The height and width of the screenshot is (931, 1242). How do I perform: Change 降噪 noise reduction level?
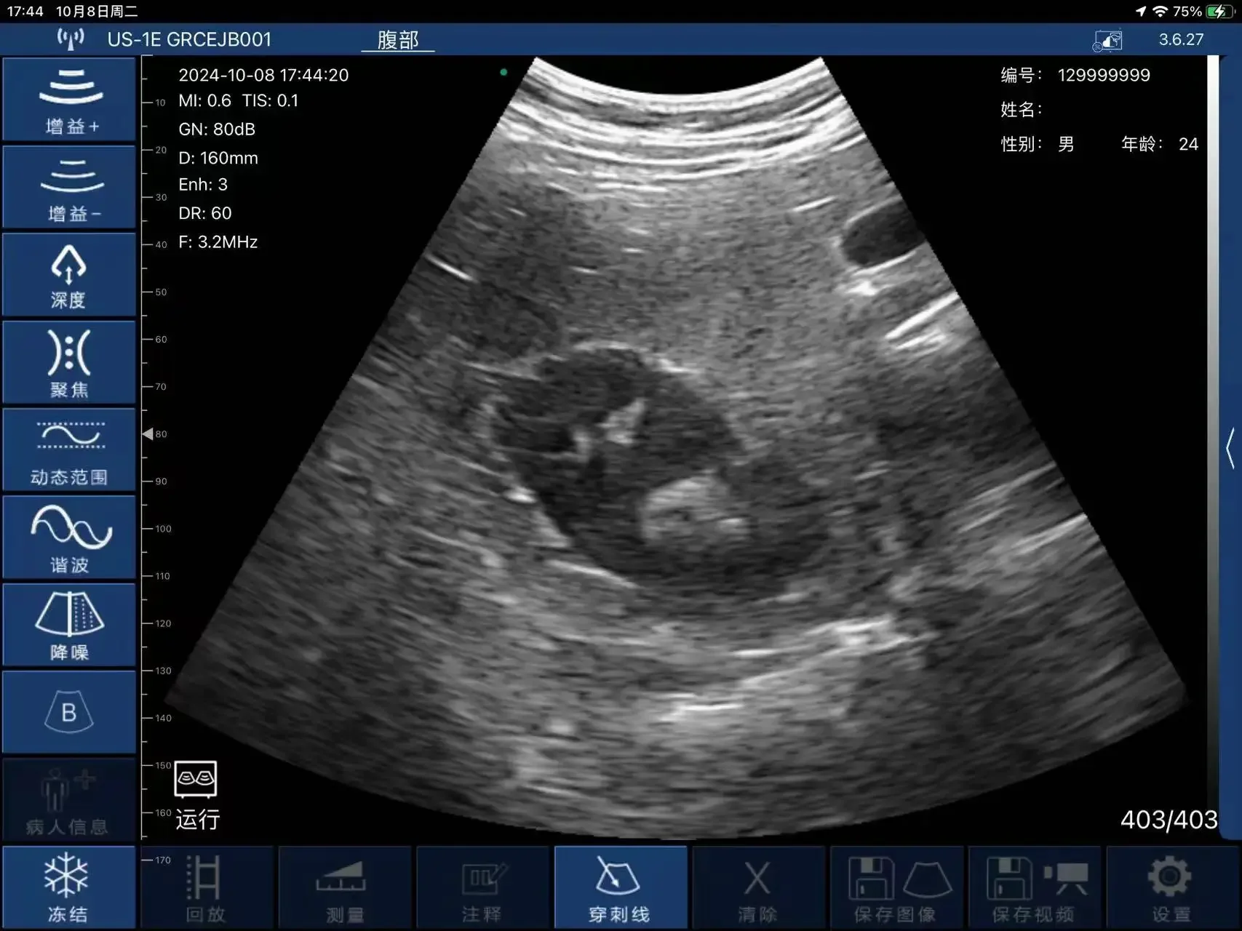tap(69, 625)
